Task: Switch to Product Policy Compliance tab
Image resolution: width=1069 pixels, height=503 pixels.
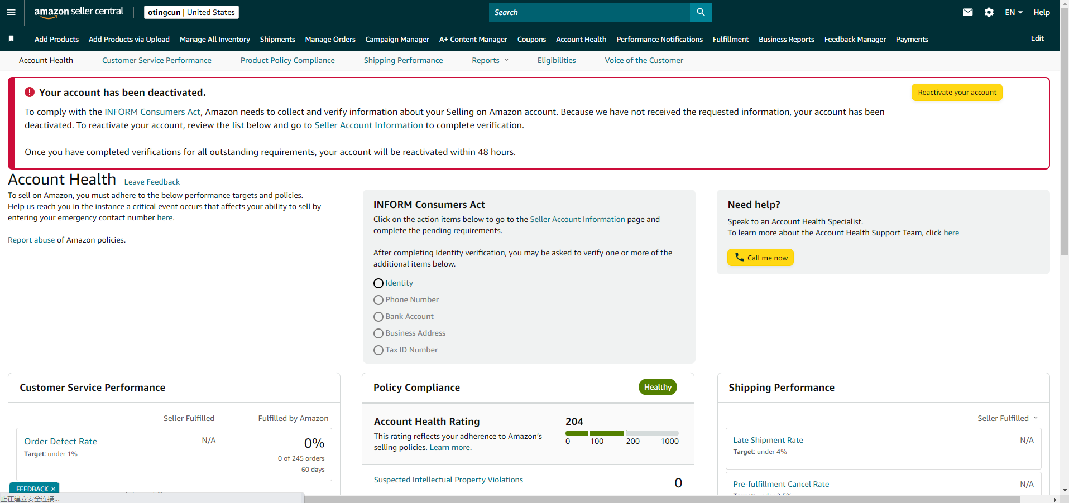Action: click(x=287, y=60)
